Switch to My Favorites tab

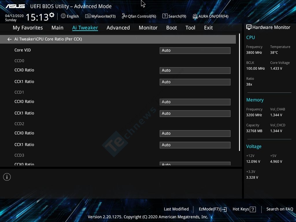pos(28,28)
